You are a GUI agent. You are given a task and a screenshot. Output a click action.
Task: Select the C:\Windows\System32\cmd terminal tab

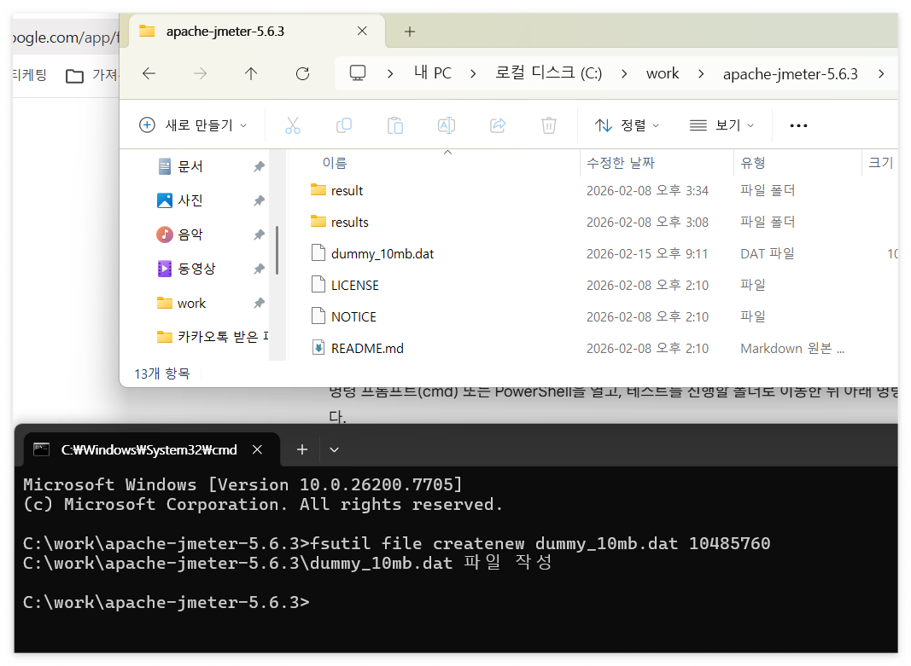pyautogui.click(x=152, y=449)
